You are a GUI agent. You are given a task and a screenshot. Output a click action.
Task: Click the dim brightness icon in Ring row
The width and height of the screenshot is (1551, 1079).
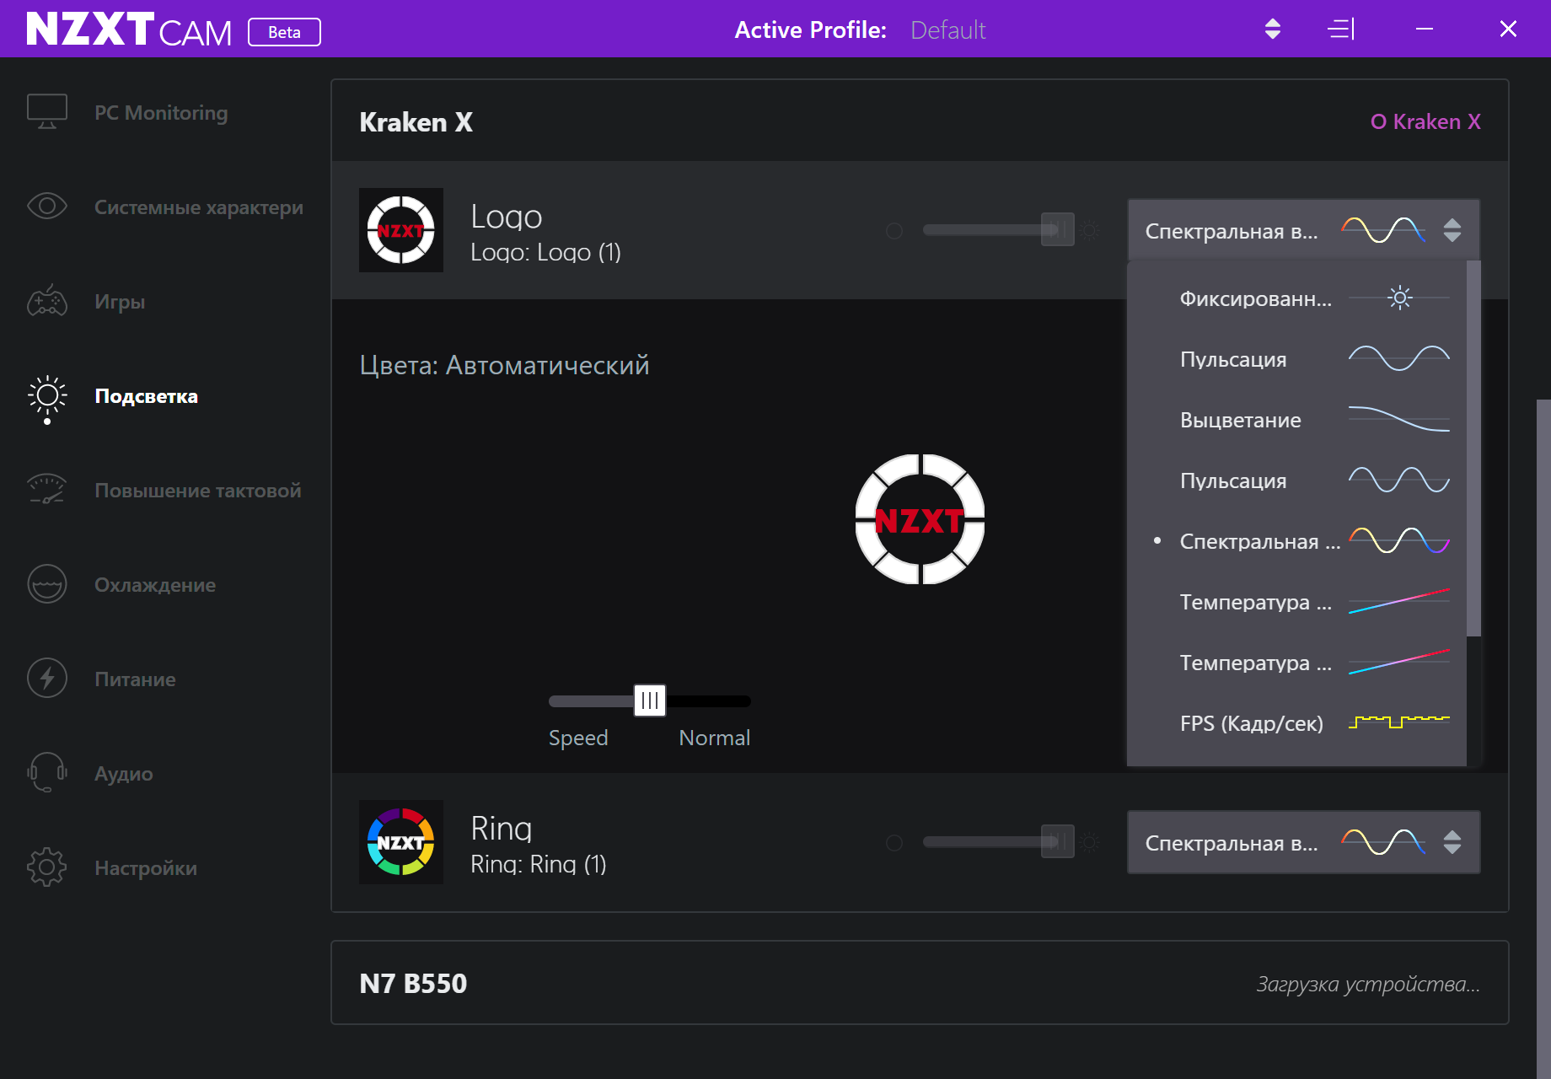click(x=894, y=842)
